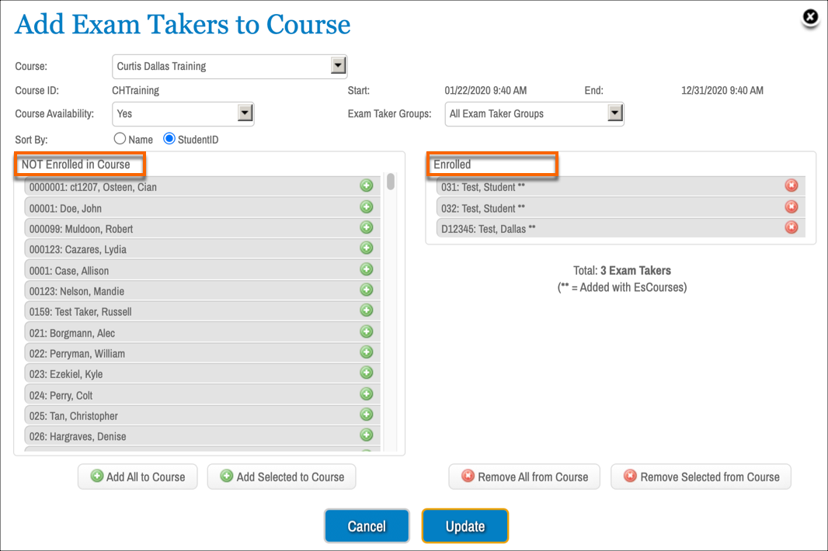Select the Name sort radio button
Viewport: 828px width, 551px height.
(120, 139)
